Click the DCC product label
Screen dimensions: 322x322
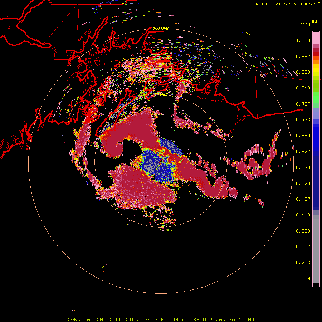pyautogui.click(x=314, y=21)
